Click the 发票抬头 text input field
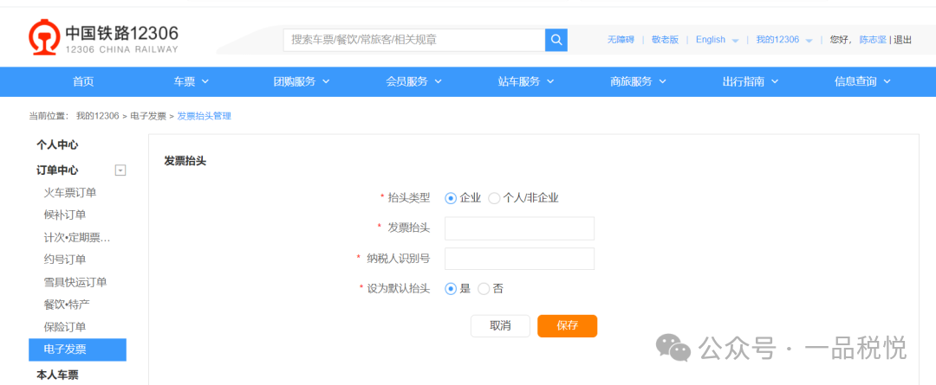This screenshot has height=385, width=936. click(x=519, y=228)
